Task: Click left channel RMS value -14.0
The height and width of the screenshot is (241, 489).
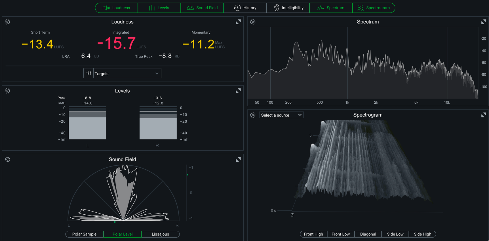Action: click(87, 103)
